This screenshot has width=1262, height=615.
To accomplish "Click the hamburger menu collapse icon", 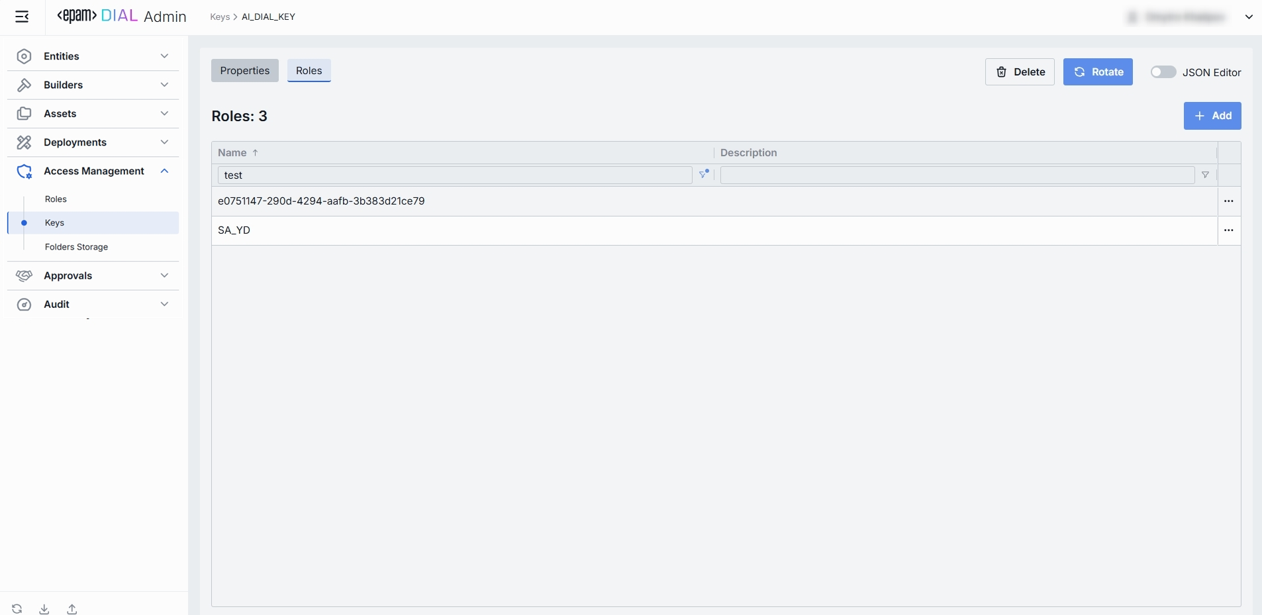I will point(22,17).
